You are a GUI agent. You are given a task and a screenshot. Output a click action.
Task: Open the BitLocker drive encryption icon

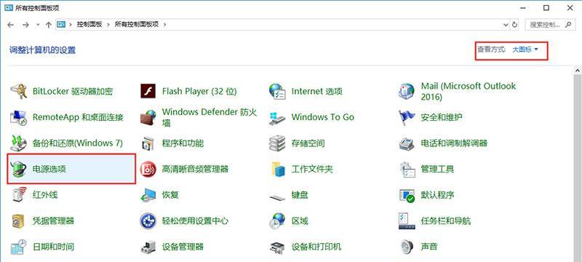[19, 91]
